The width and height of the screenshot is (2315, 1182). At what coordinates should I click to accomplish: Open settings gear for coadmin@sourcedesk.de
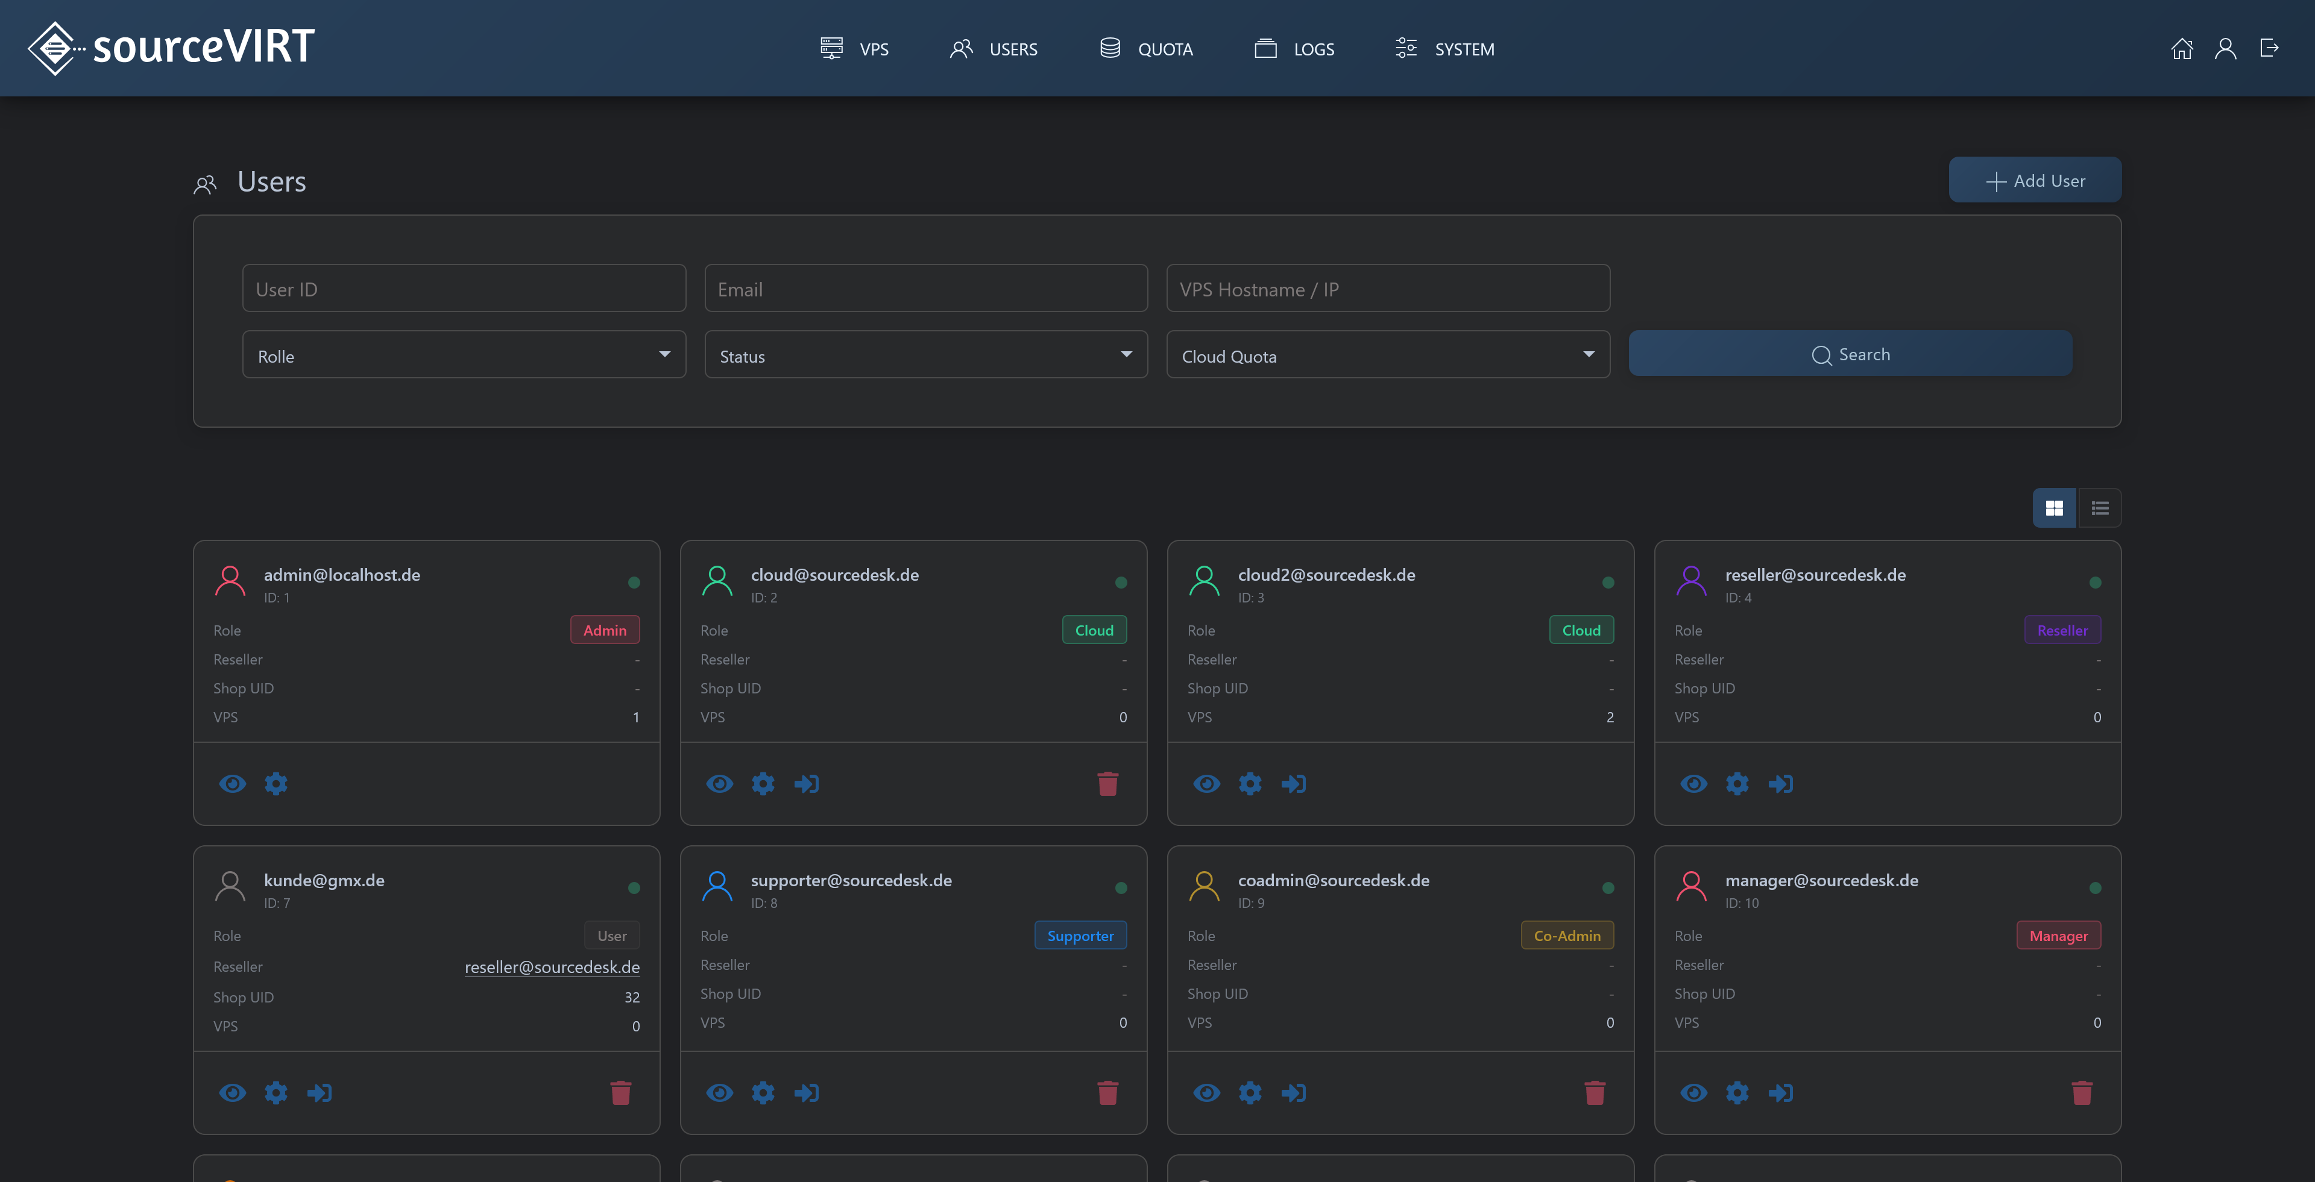point(1250,1092)
